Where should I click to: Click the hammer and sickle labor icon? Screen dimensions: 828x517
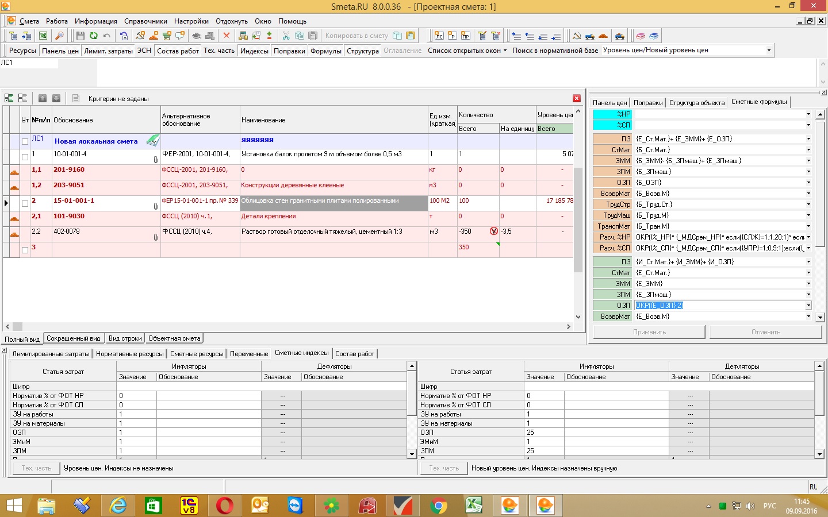tap(577, 36)
